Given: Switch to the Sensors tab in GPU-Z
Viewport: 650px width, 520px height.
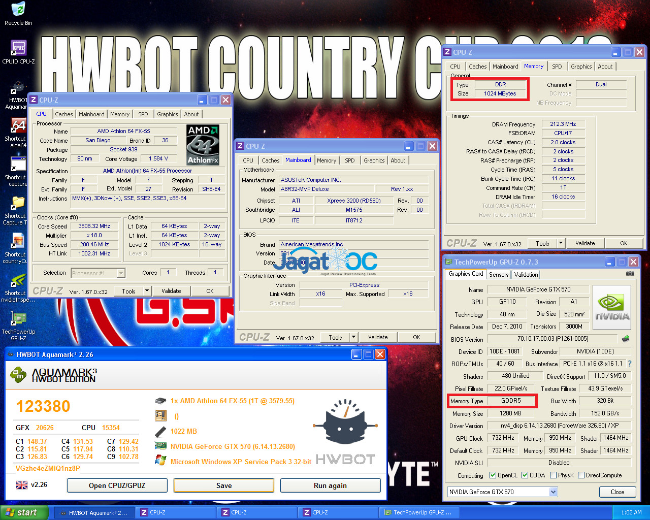Looking at the screenshot, I should coord(499,274).
